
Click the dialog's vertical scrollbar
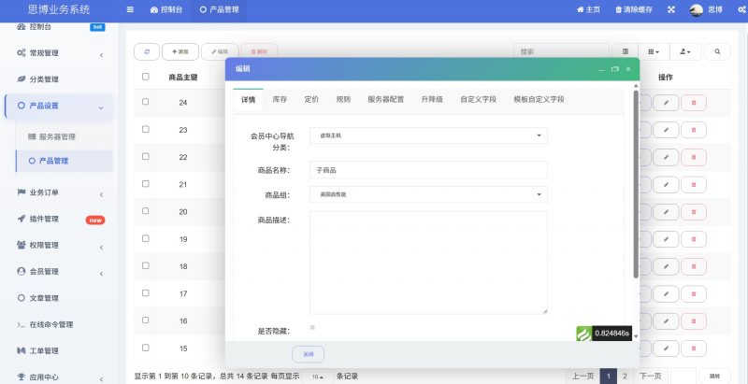pos(636,187)
